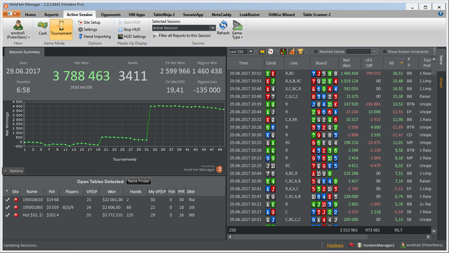Image resolution: width=449 pixels, height=253 pixels.
Task: Open the Feedback link
Action: 335,245
